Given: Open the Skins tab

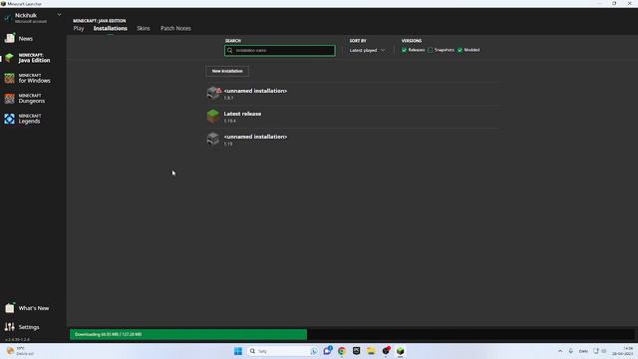Looking at the screenshot, I should click(x=144, y=28).
